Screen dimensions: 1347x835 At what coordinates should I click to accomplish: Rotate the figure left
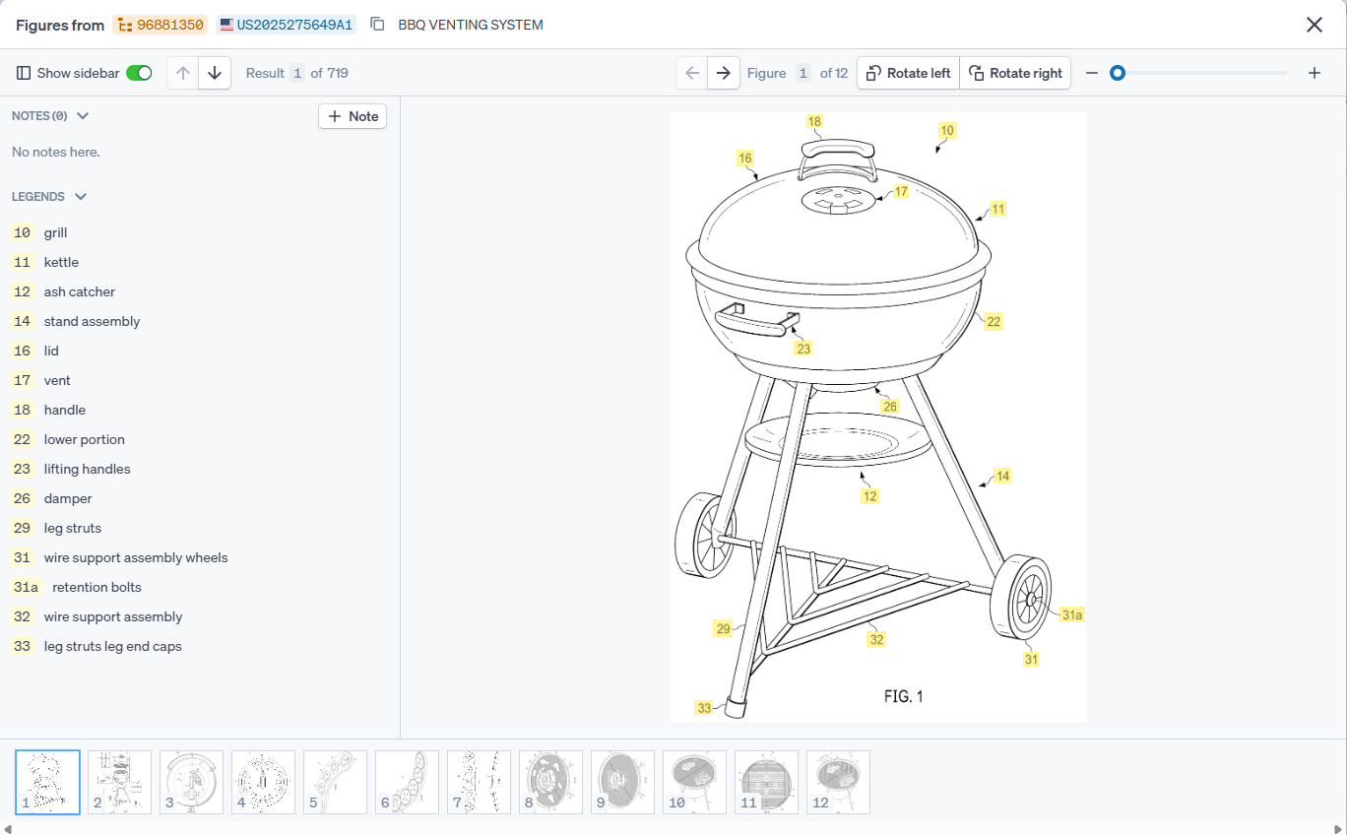point(908,73)
